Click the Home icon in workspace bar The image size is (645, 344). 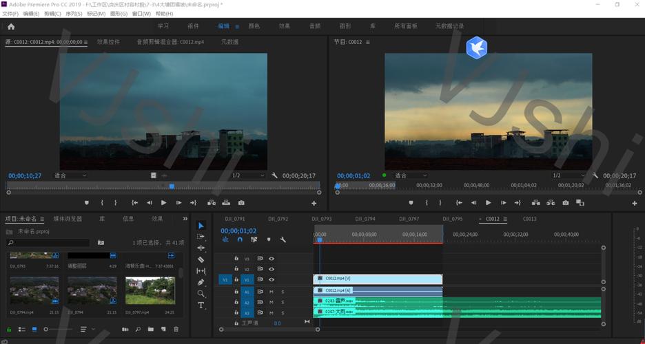pos(11,27)
